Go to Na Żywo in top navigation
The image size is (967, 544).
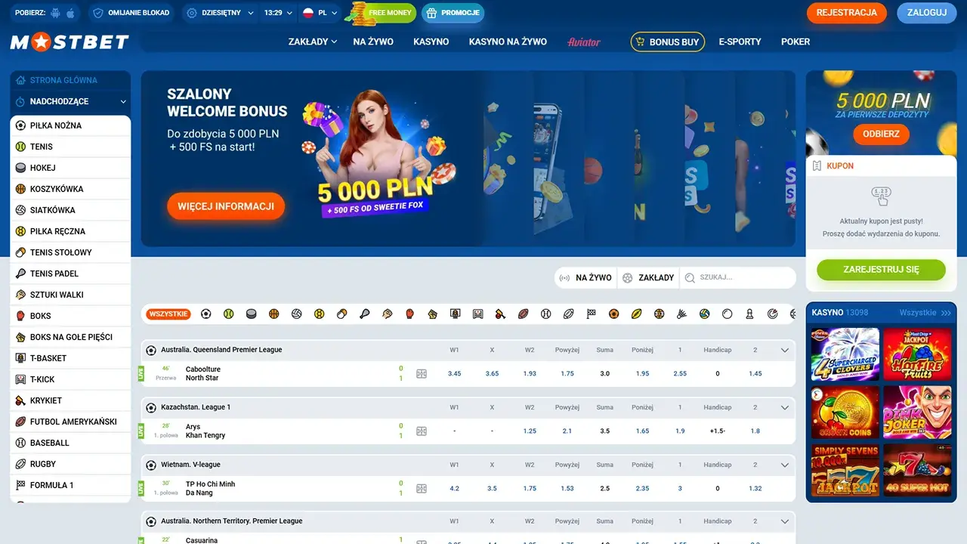[373, 42]
